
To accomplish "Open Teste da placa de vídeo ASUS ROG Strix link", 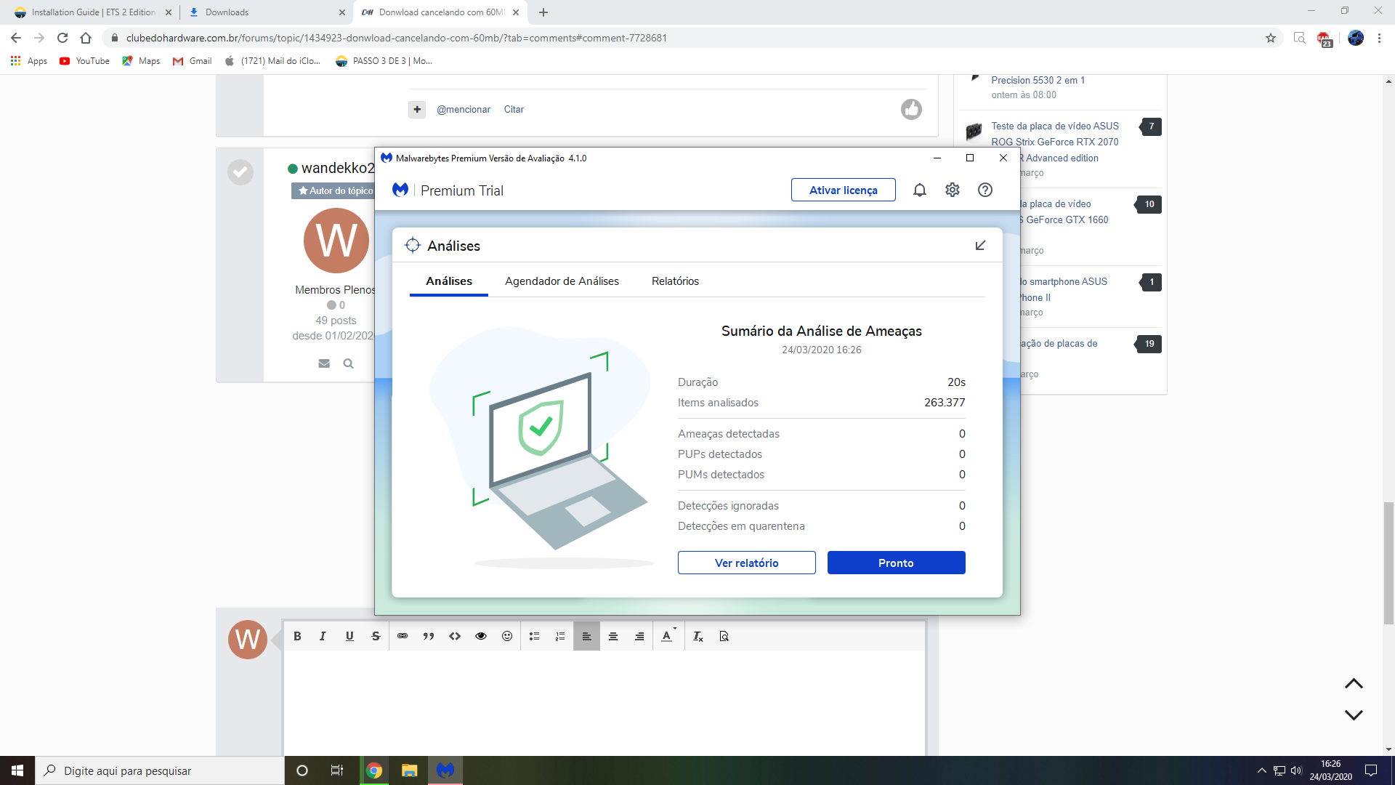I will [x=1055, y=142].
